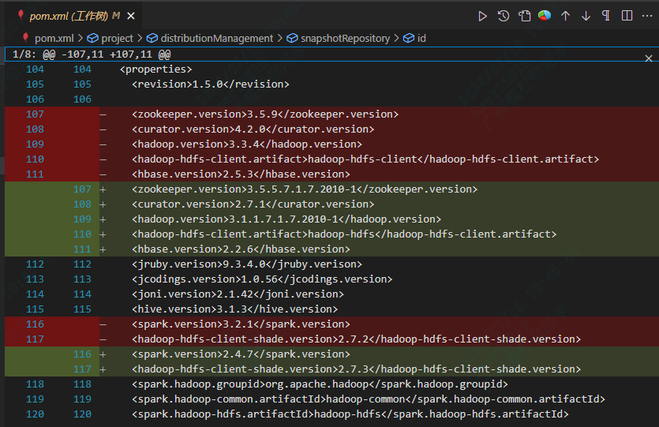Click the minus marker on old line 107

[x=103, y=114]
